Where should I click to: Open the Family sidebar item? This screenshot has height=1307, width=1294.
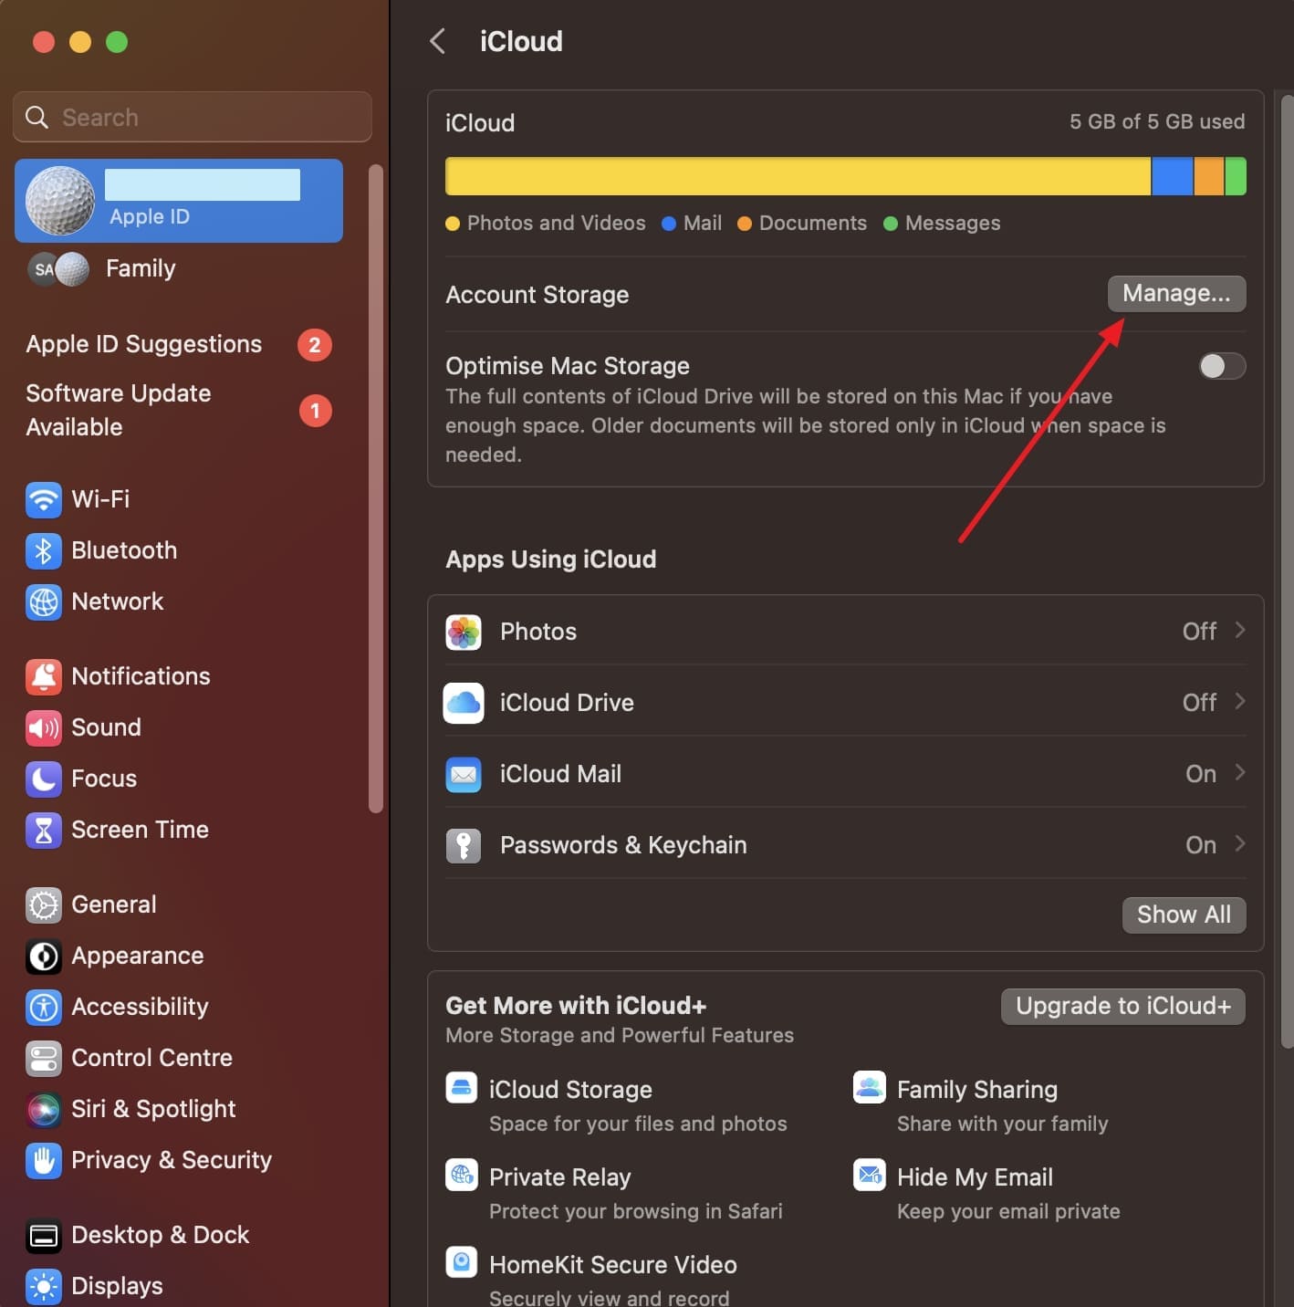tap(179, 268)
